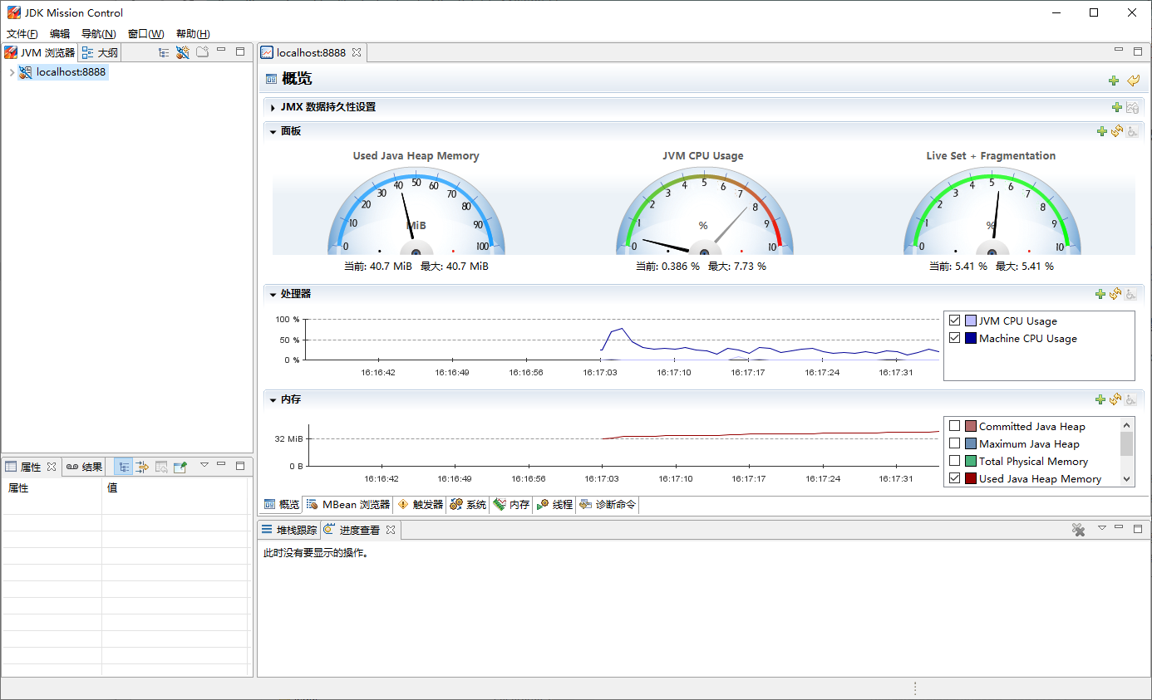Switch to the 堆栈跟踪 tab
The width and height of the screenshot is (1152, 700).
(288, 530)
